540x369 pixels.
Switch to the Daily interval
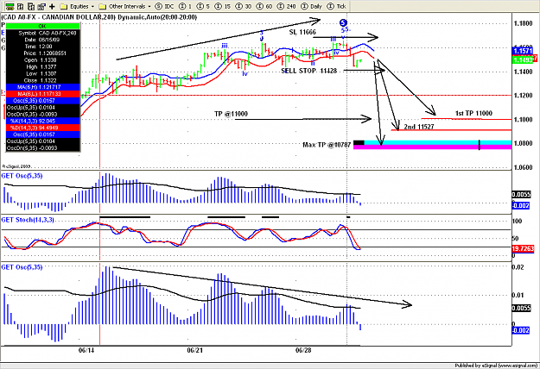[311, 6]
